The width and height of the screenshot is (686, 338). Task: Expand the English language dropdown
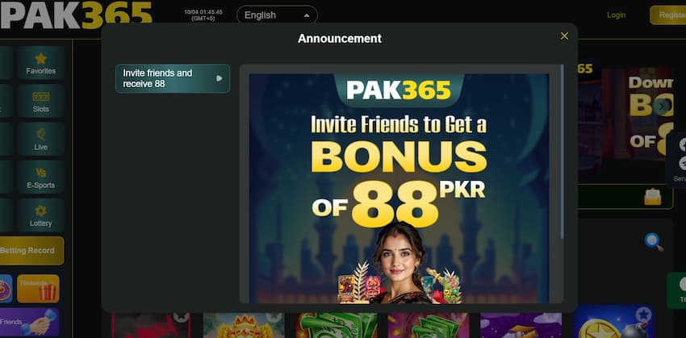click(277, 15)
